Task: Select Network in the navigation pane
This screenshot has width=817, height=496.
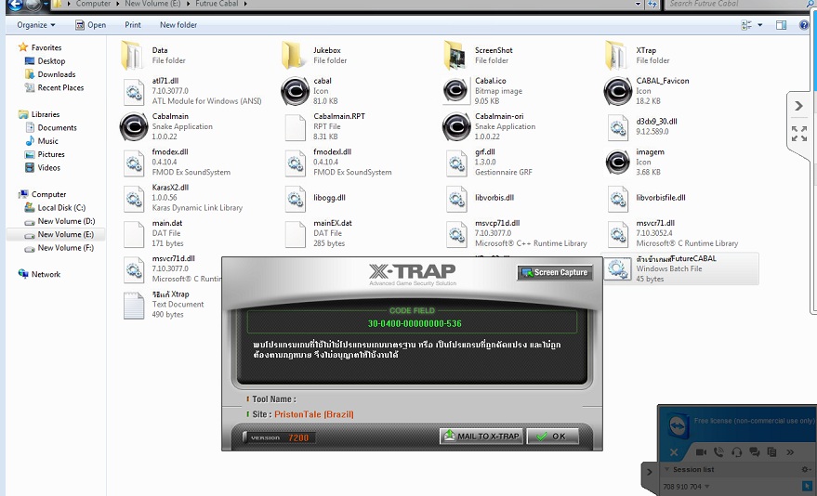Action: point(46,274)
